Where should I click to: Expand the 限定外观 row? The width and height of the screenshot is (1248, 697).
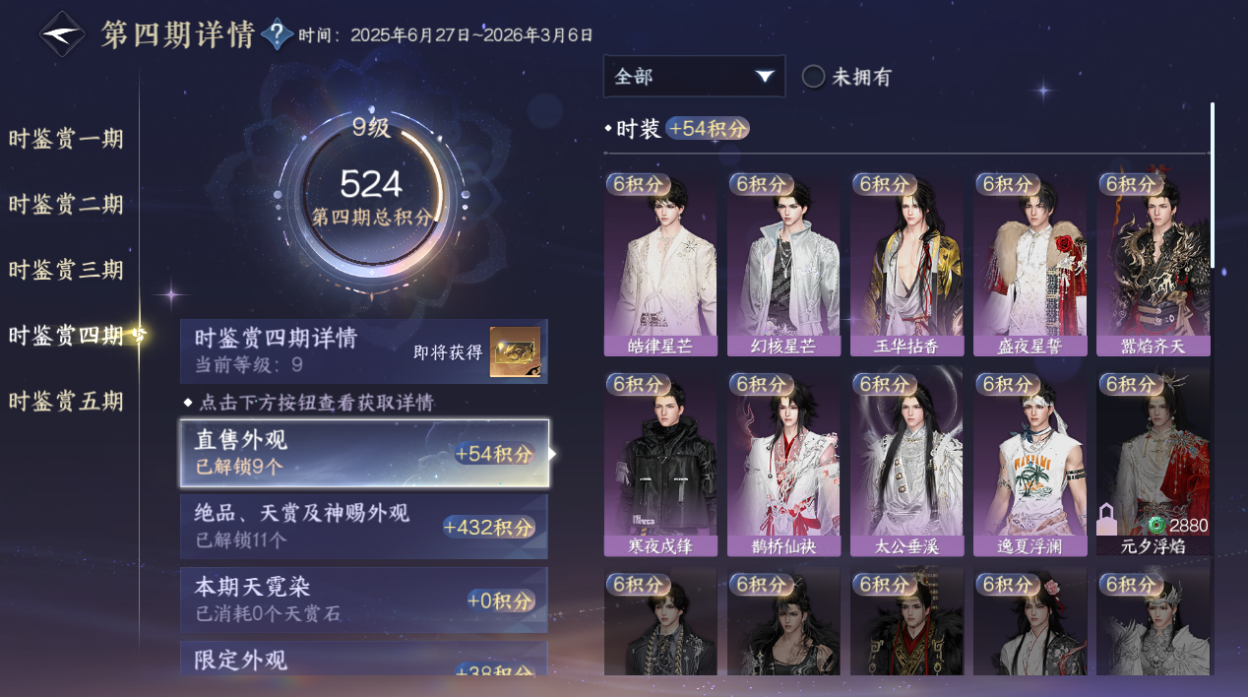364,660
